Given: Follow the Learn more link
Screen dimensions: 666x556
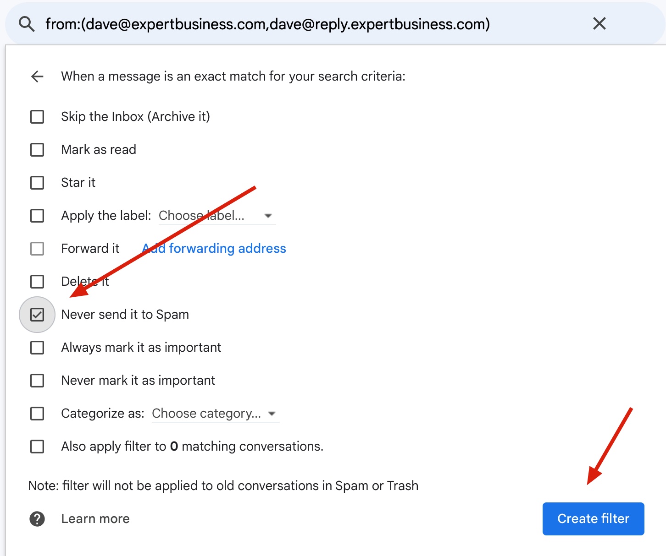Looking at the screenshot, I should click(95, 519).
